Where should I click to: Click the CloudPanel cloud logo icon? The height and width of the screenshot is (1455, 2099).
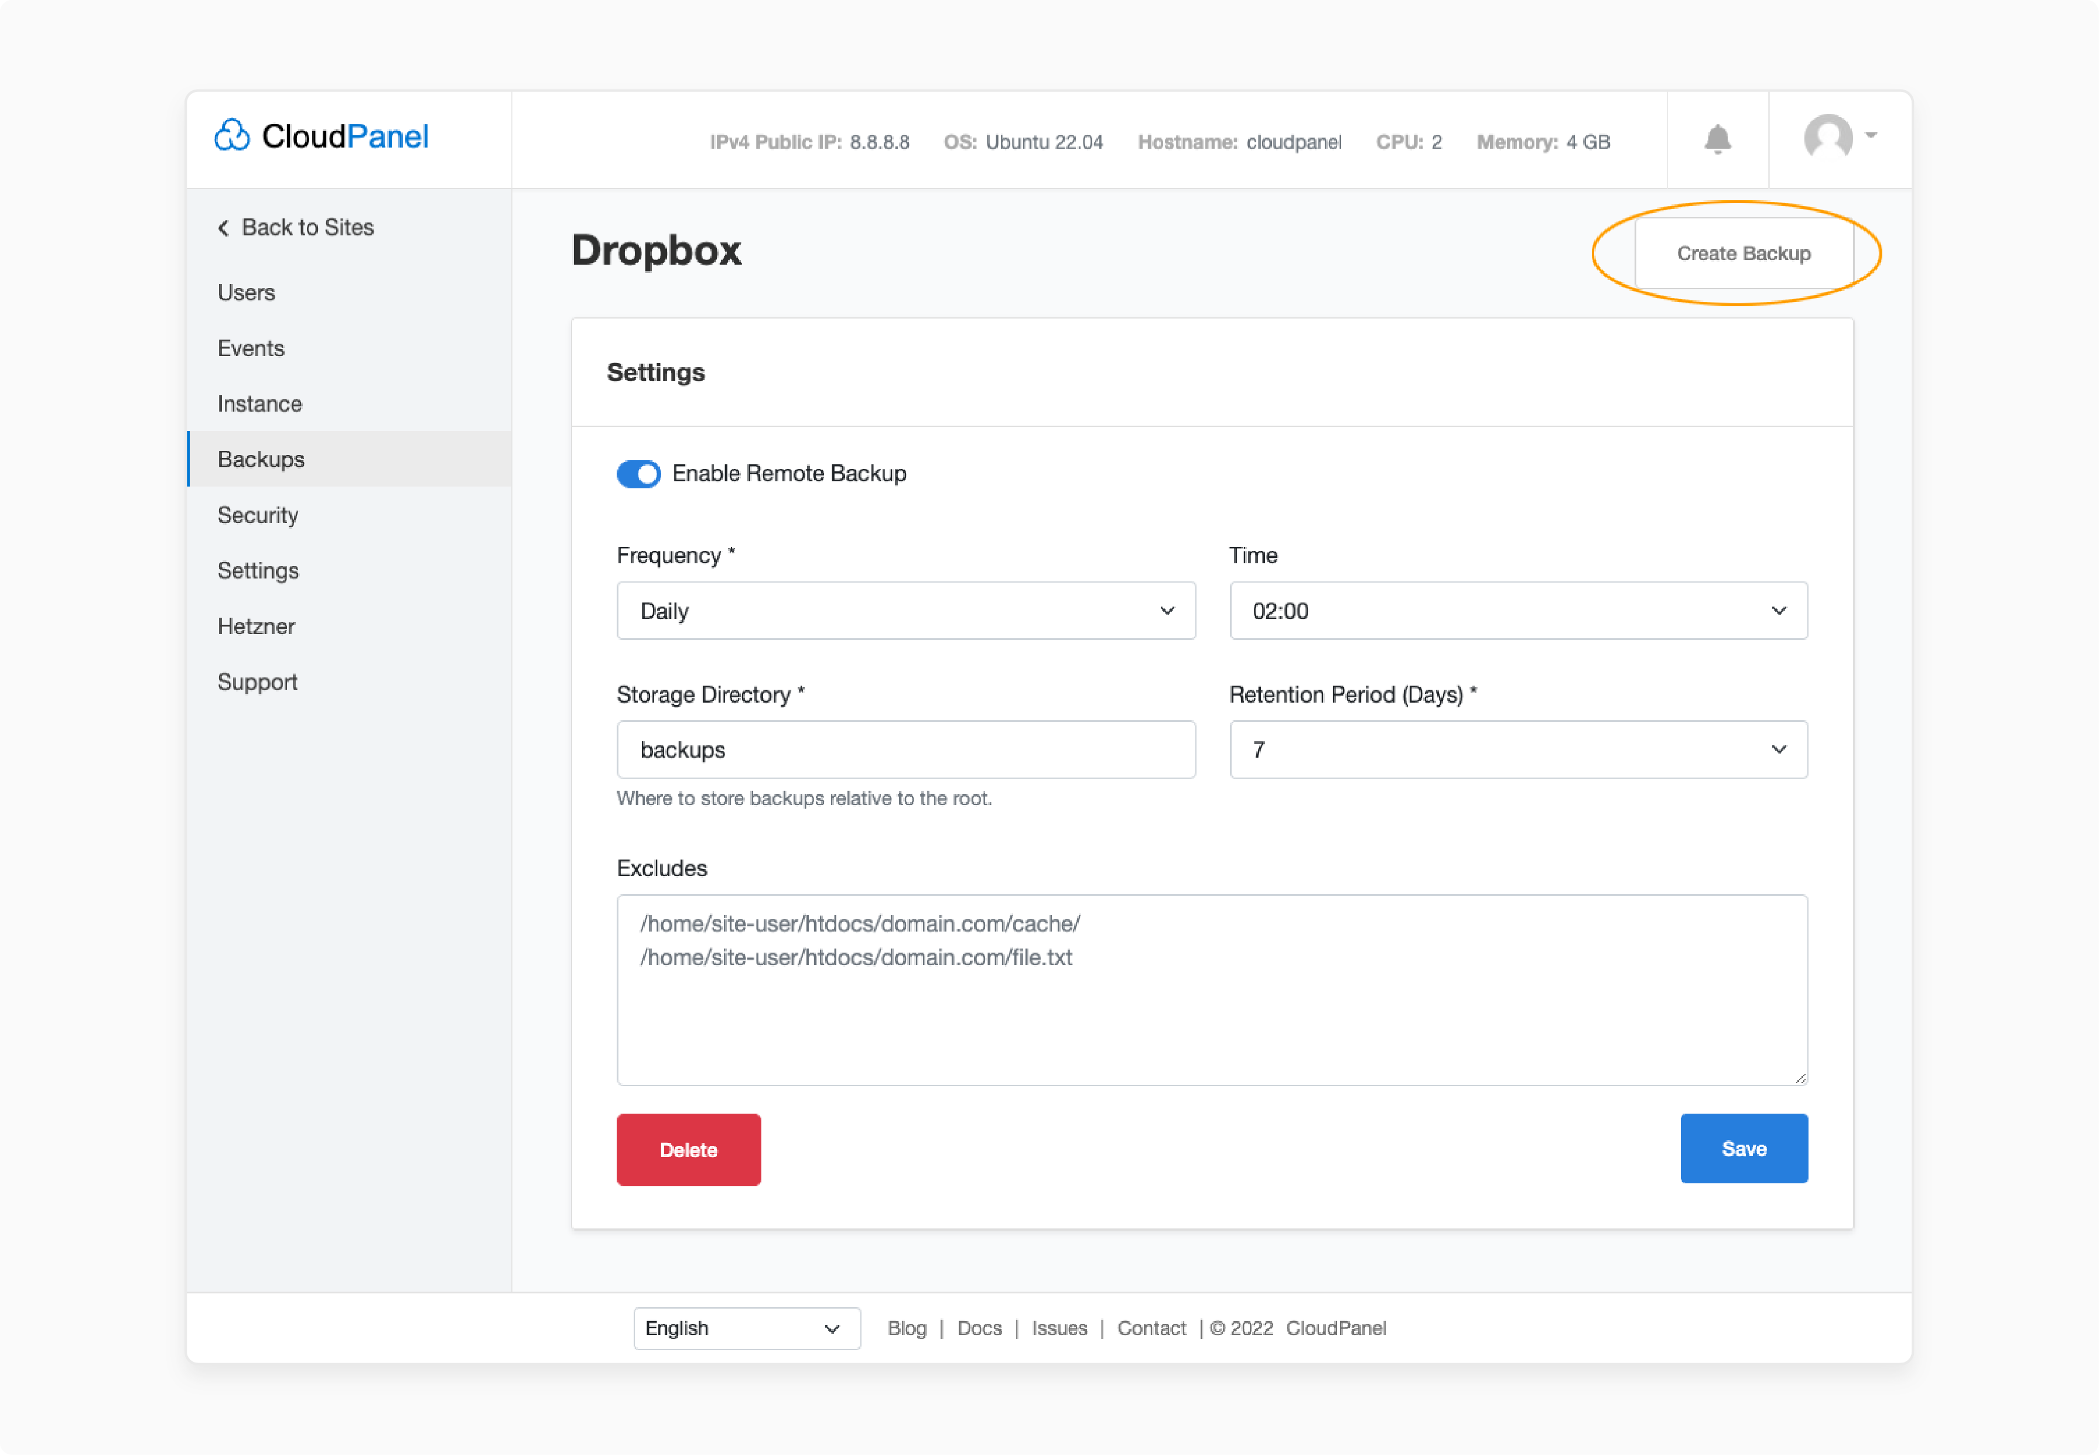pyautogui.click(x=231, y=135)
